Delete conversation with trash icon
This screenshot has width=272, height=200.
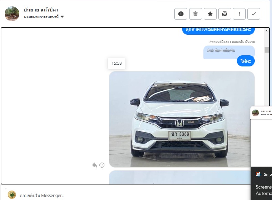pos(196,14)
